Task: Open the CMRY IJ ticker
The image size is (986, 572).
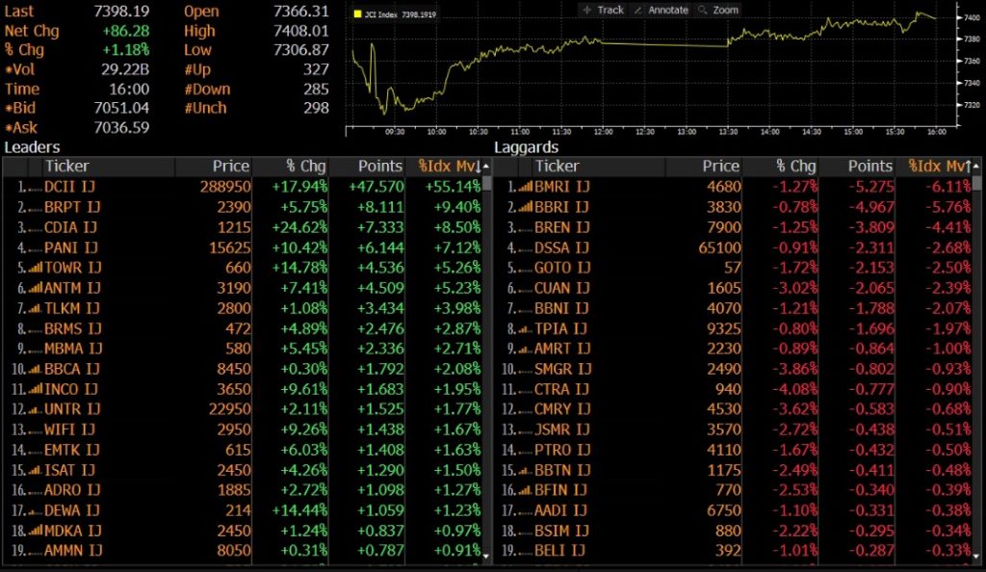Action: (562, 410)
